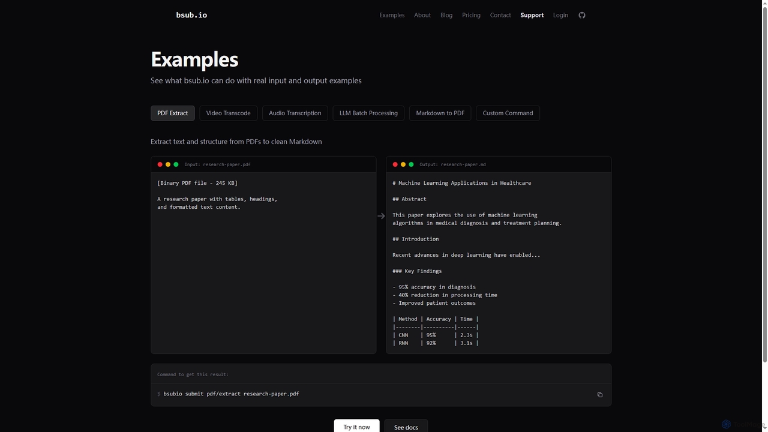Viewport: 768px width, 432px height.
Task: Click '[Binary PDF file - 245 KB]' text
Action: click(x=197, y=183)
